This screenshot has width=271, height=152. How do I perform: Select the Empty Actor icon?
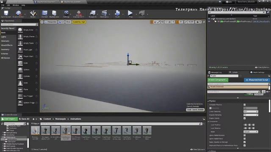coord(20,30)
